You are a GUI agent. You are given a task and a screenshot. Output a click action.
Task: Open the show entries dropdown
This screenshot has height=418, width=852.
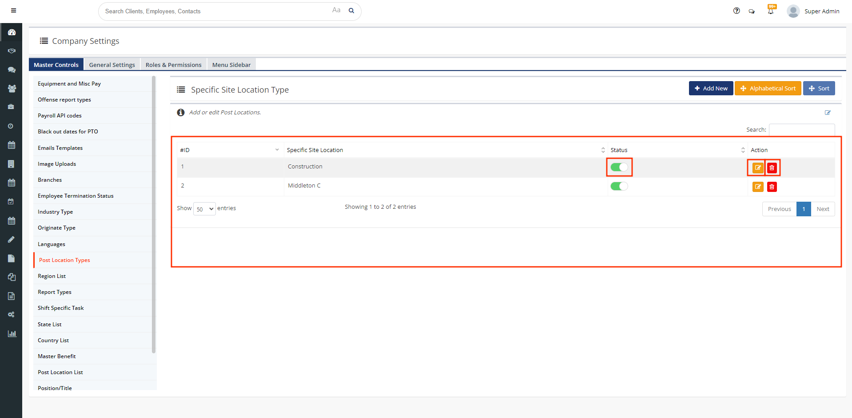204,209
